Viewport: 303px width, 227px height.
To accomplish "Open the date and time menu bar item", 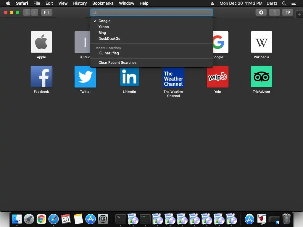I will 241,3.
